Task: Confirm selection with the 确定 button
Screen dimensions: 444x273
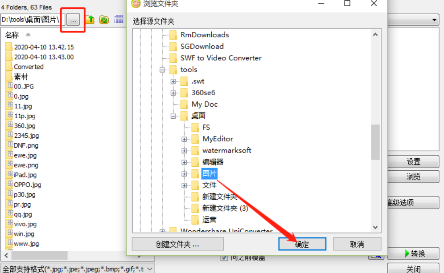Action: 302,244
